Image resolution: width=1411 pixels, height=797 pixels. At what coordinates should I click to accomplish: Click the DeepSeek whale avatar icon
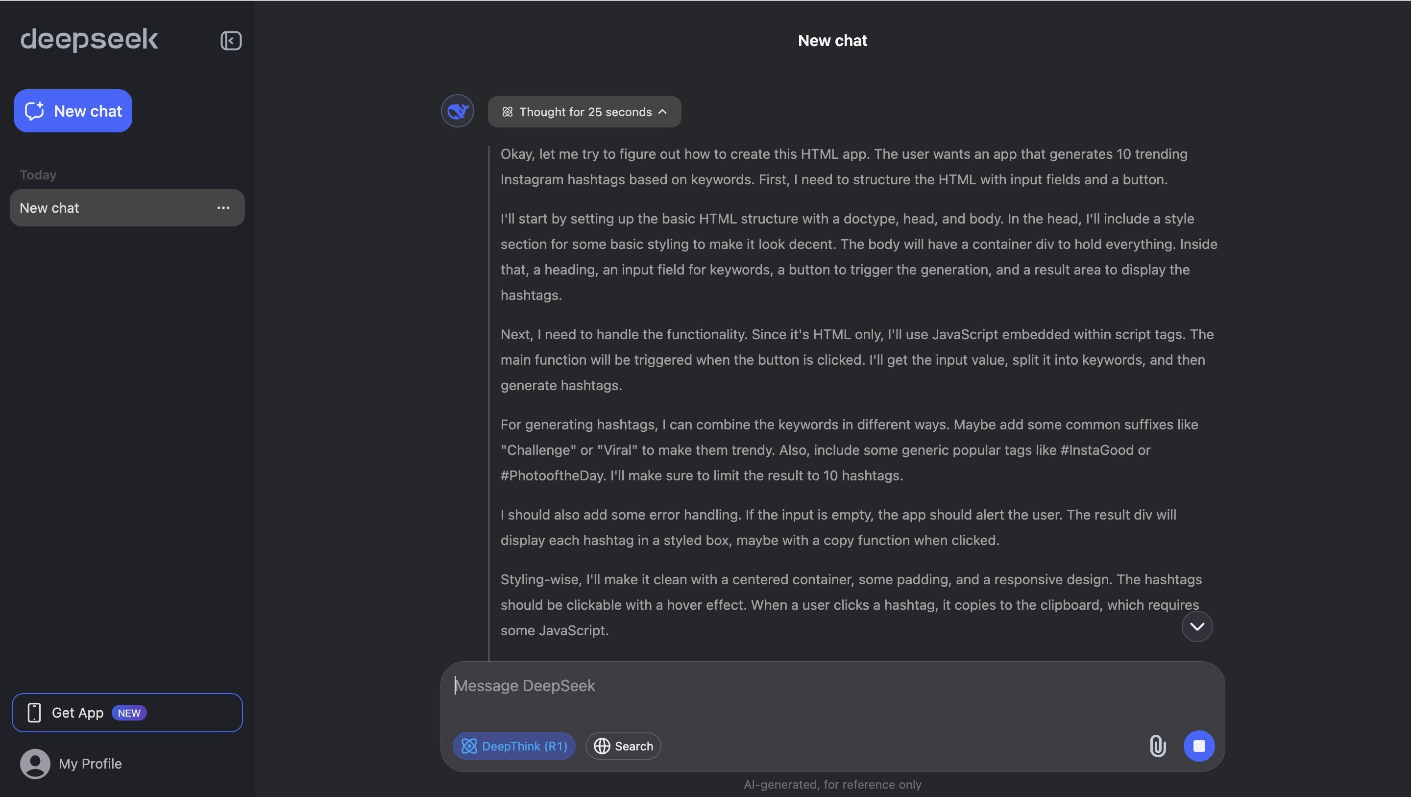click(x=458, y=111)
